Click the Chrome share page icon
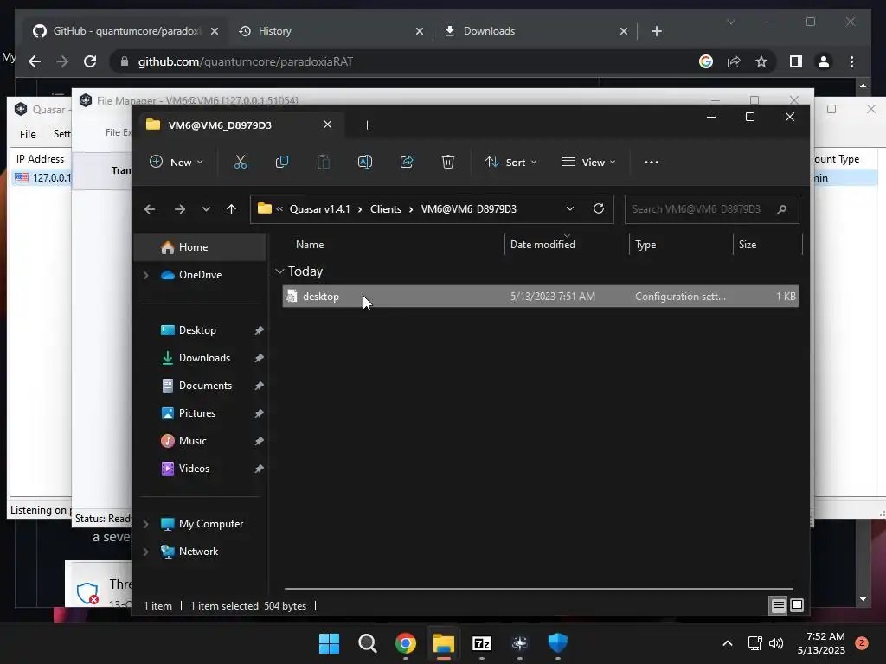This screenshot has width=886, height=664. pyautogui.click(x=734, y=61)
